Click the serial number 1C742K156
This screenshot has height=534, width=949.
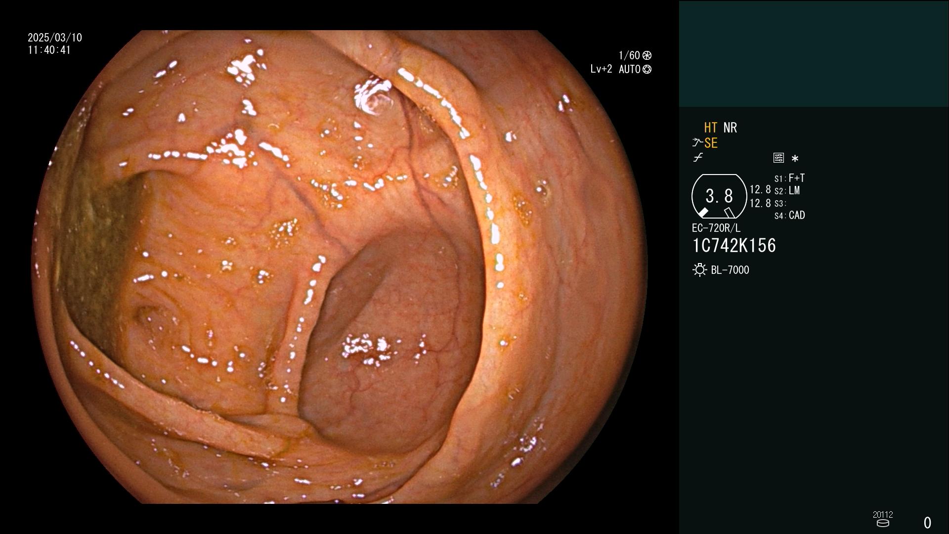click(734, 246)
